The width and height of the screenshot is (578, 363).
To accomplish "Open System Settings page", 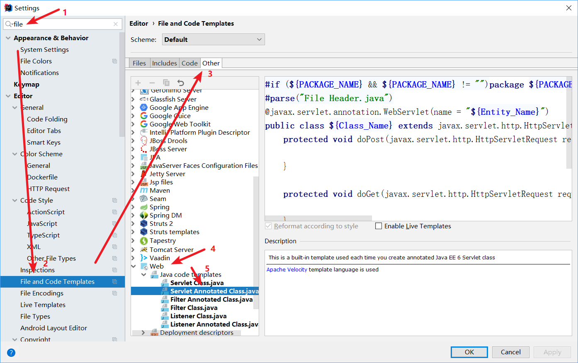I will click(x=45, y=49).
